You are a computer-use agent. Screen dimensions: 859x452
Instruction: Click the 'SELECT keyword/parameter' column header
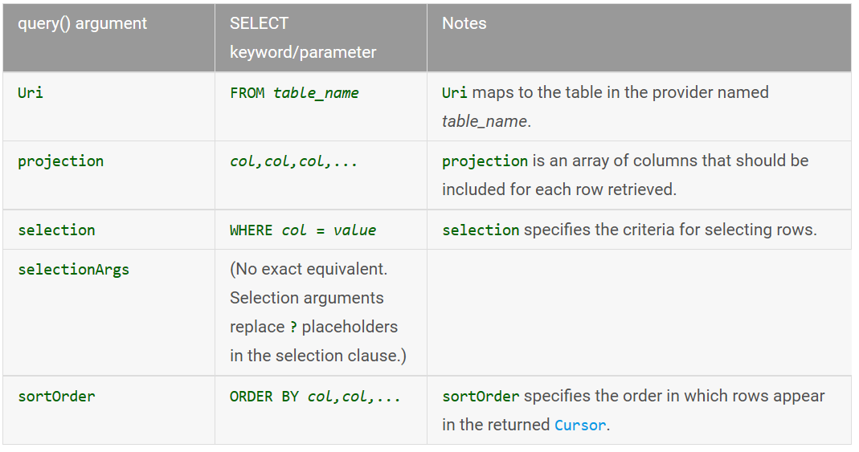pyautogui.click(x=321, y=38)
